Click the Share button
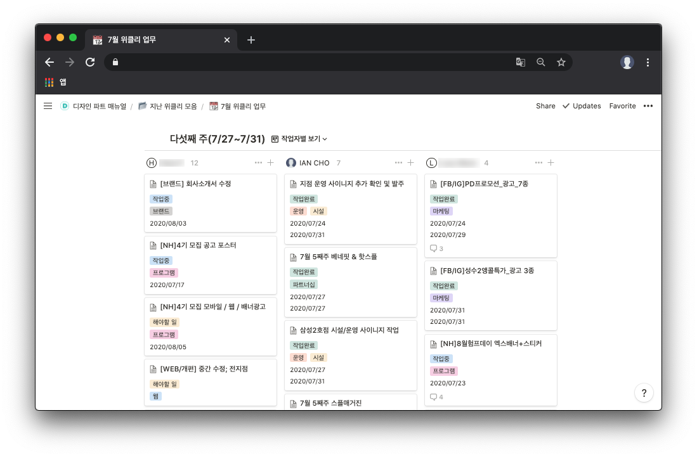Image resolution: width=697 pixels, height=457 pixels. pyautogui.click(x=545, y=106)
